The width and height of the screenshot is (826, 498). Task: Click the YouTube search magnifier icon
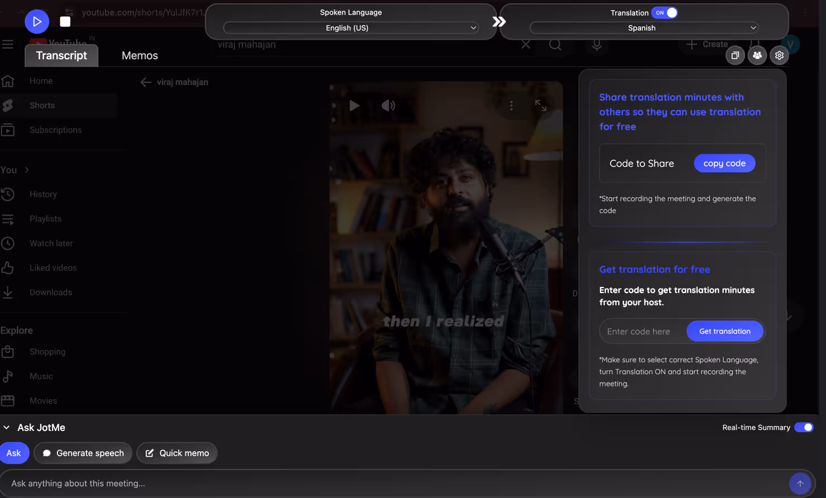click(x=555, y=45)
